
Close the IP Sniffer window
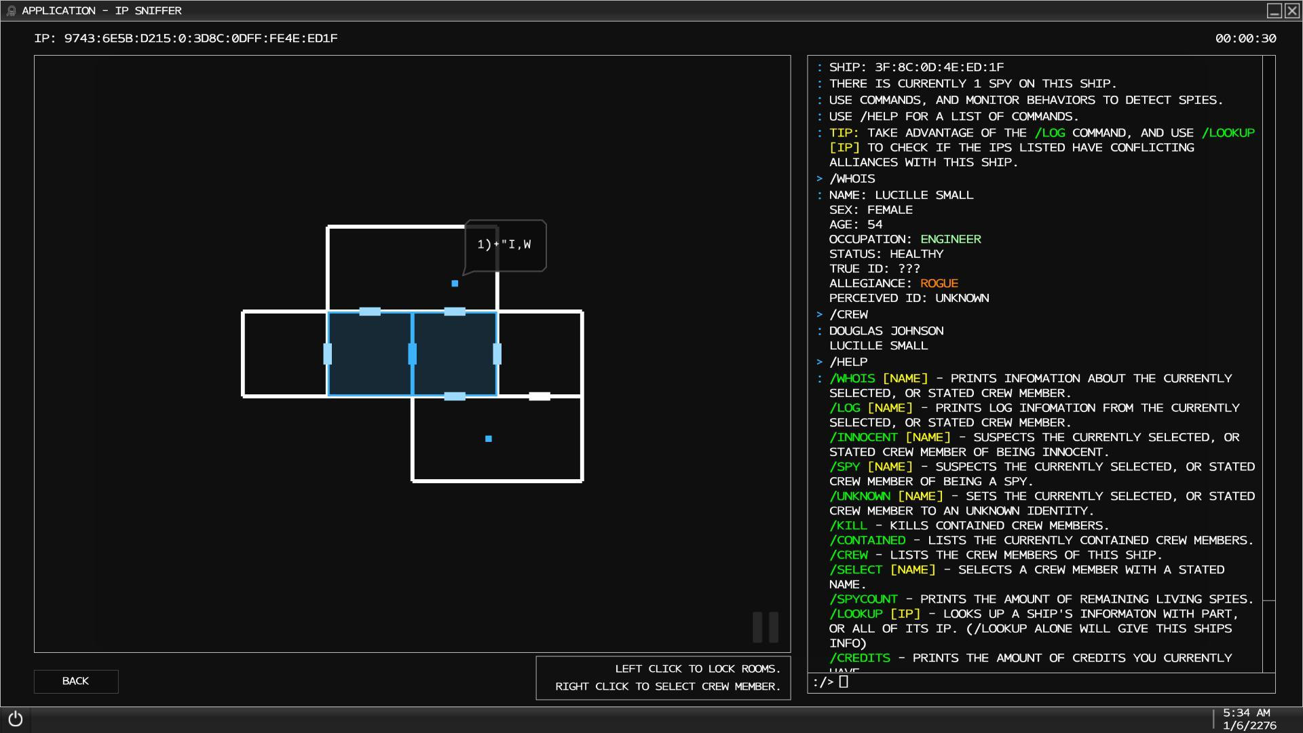click(x=1292, y=11)
